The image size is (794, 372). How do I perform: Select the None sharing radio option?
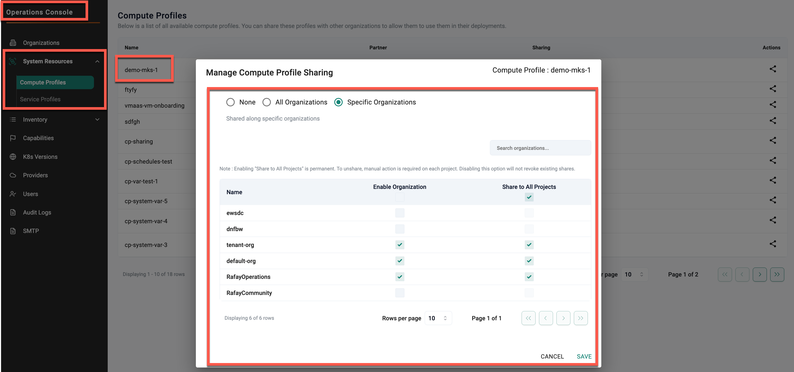(230, 102)
